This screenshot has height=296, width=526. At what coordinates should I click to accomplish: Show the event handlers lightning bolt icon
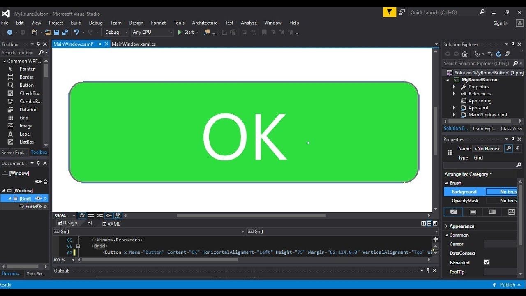click(517, 148)
